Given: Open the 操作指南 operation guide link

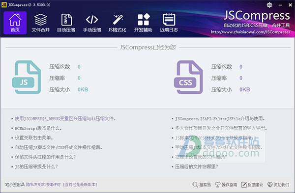Looking at the screenshot, I should [226, 185].
